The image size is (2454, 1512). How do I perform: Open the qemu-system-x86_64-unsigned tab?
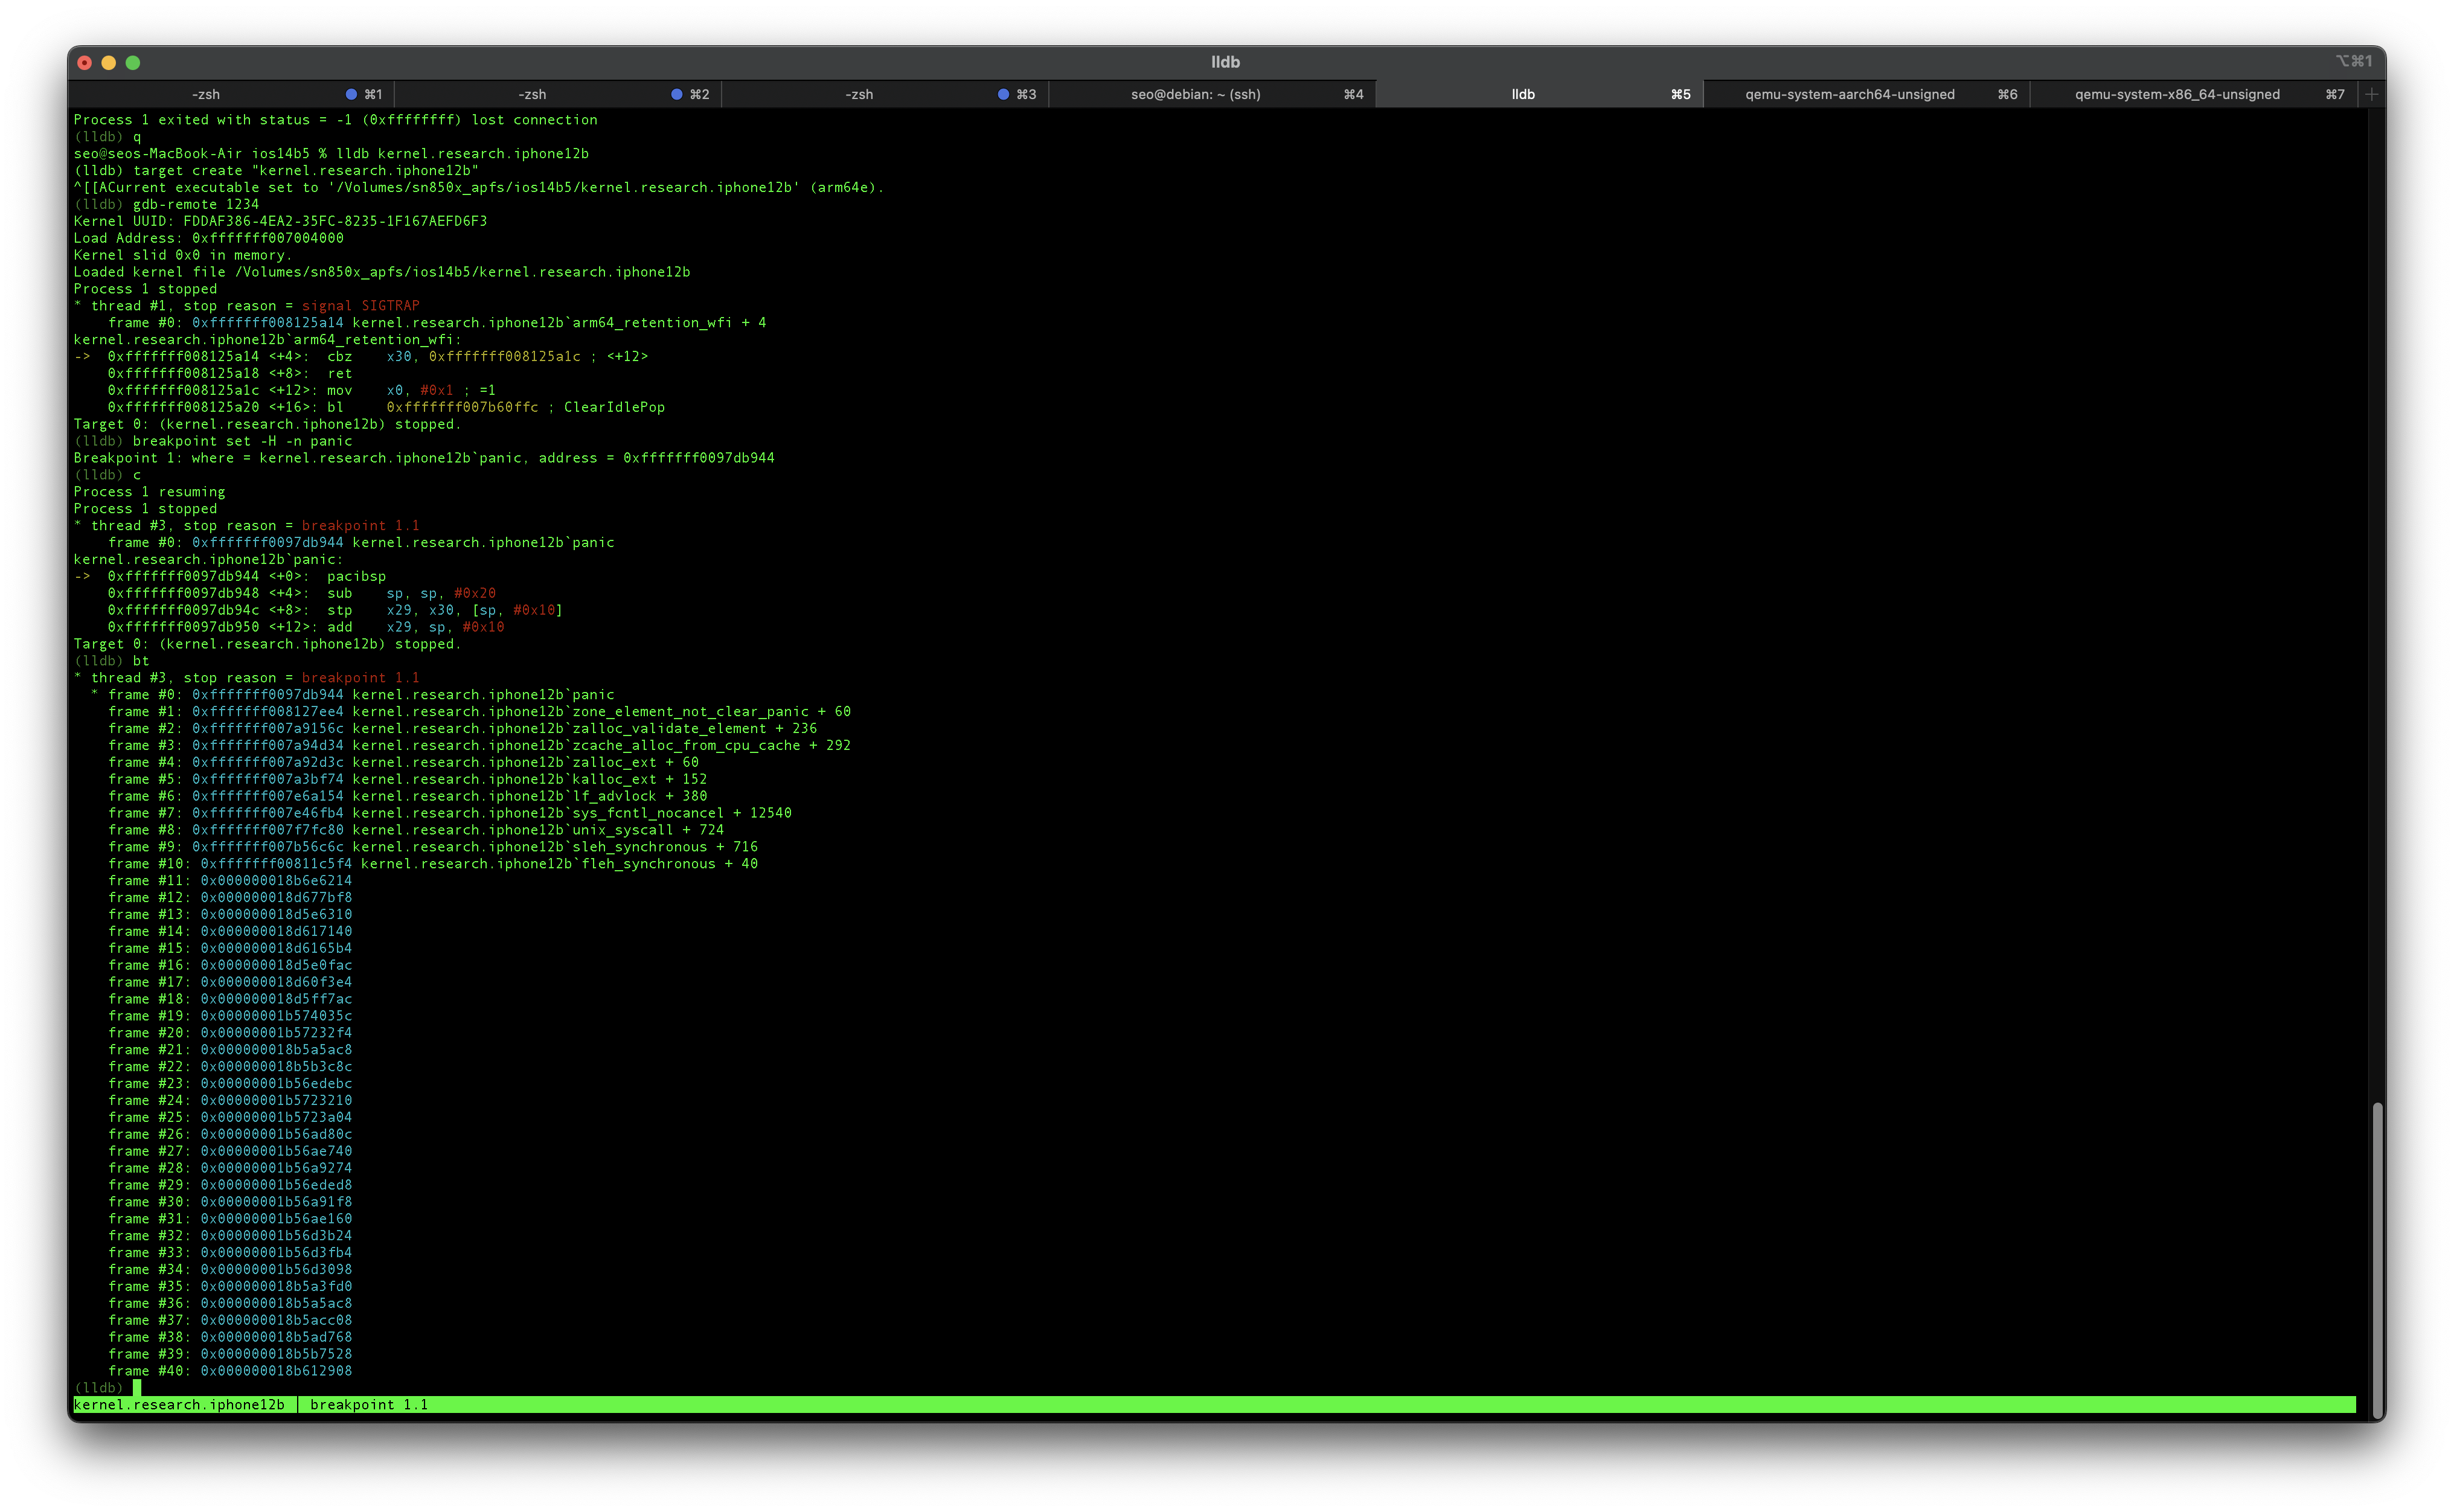click(2194, 94)
